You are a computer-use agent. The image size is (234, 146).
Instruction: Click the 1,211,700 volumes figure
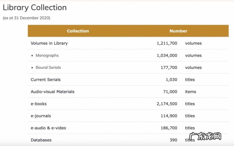(167, 43)
